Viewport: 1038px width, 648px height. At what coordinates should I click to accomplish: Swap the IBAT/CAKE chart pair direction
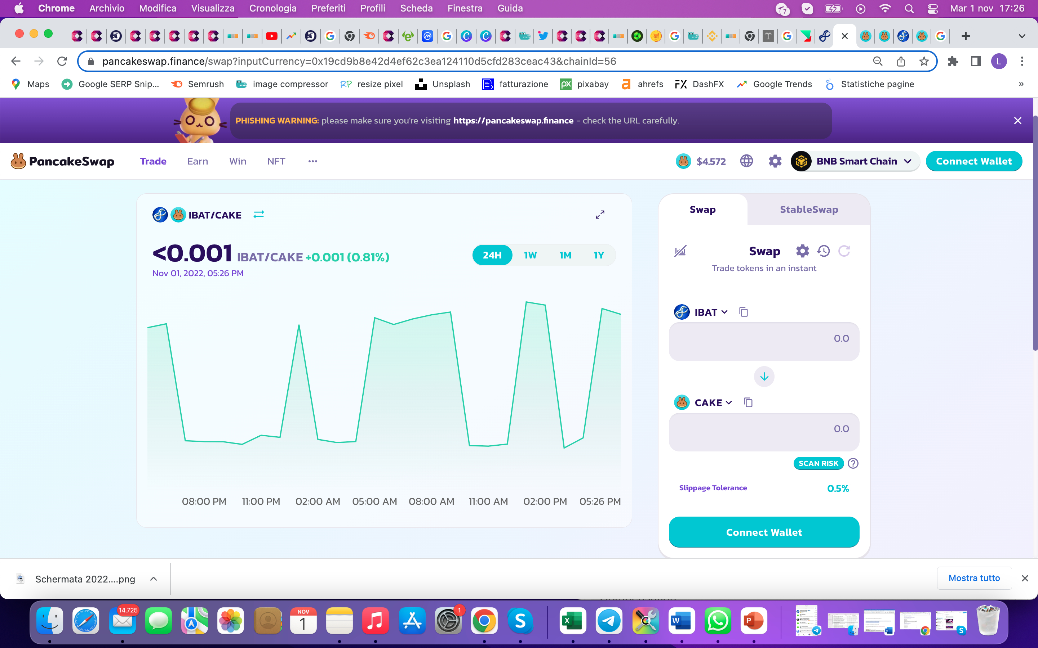pyautogui.click(x=259, y=214)
